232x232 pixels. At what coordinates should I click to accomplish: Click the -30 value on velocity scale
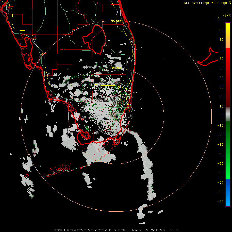220,145
